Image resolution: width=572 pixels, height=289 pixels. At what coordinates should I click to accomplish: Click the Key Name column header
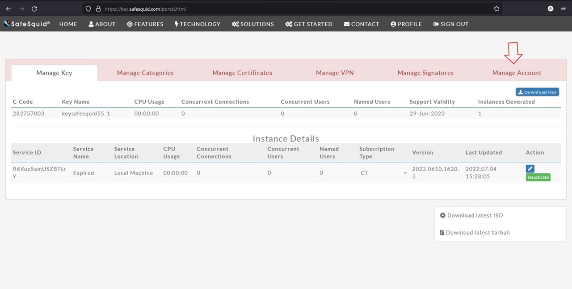76,102
